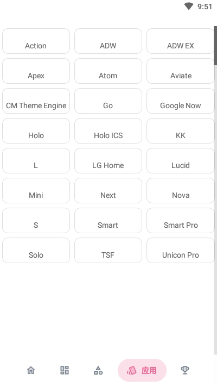Click the vertical scrollbar thumb
Viewport: 217px width, 386px height.
215,46
